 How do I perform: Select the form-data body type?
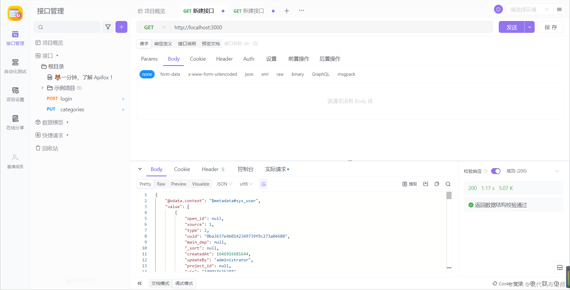pyautogui.click(x=170, y=74)
